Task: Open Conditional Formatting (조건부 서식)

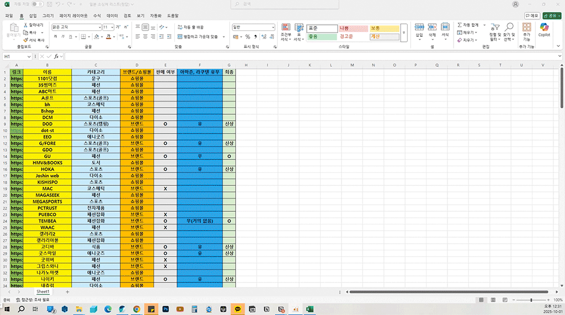Action: [x=285, y=32]
